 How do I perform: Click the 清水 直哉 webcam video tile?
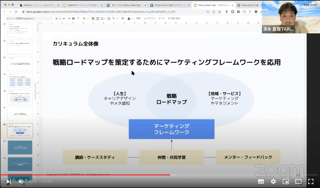[x=291, y=17]
